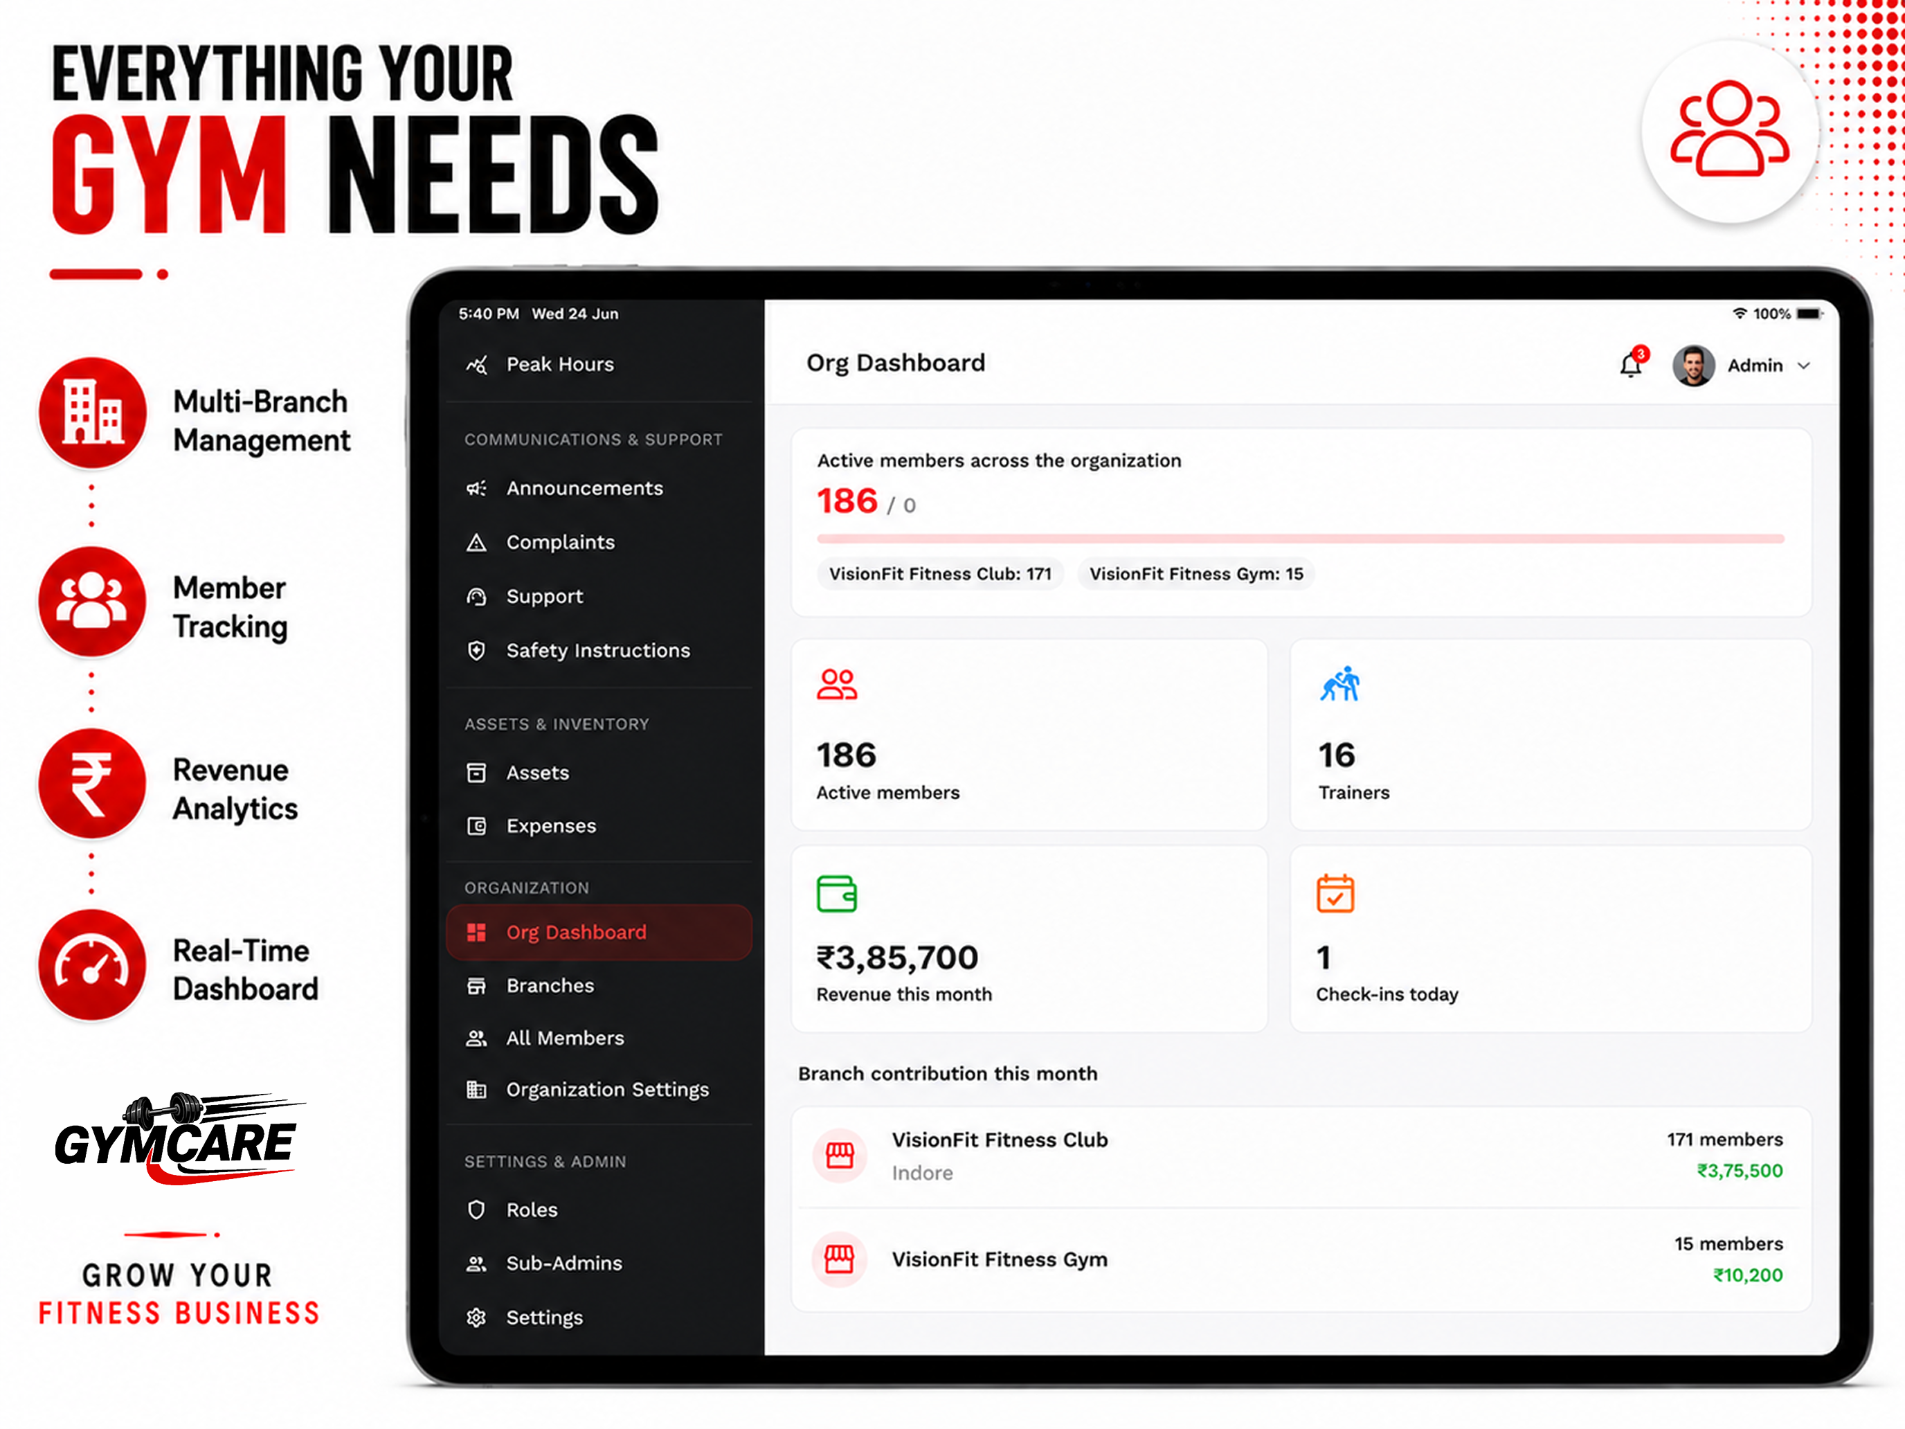This screenshot has height=1429, width=1905.
Task: Open the Safety Instructions menu label
Action: [597, 650]
